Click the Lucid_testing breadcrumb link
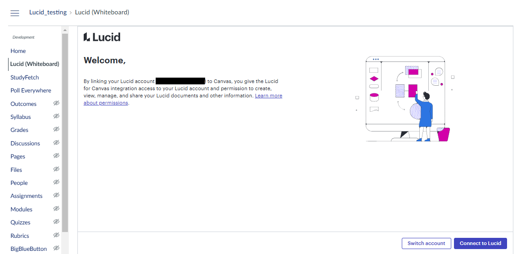This screenshot has width=521, height=254. click(x=48, y=13)
